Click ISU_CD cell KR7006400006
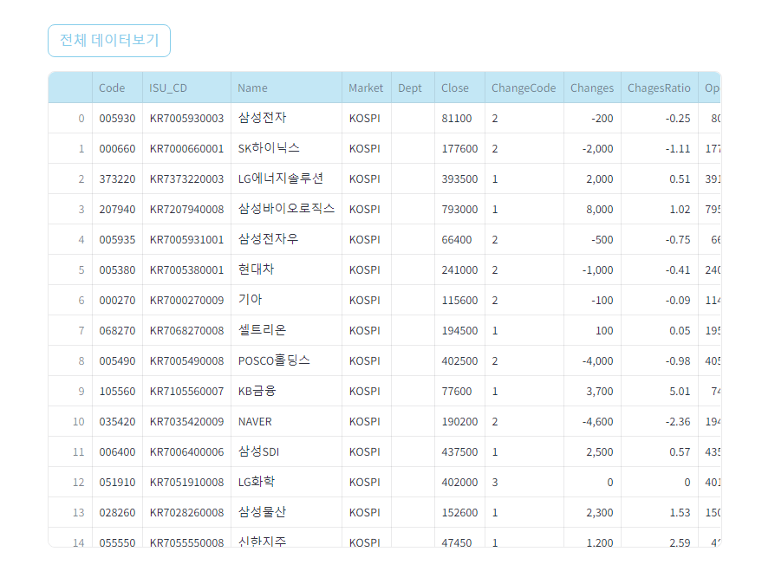 click(x=187, y=452)
